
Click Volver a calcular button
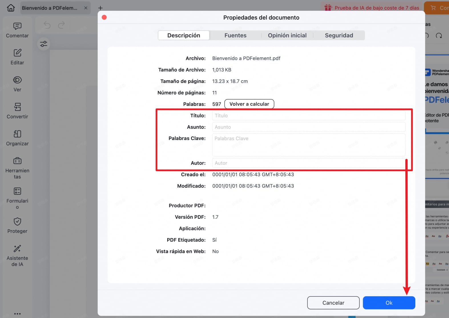(249, 104)
